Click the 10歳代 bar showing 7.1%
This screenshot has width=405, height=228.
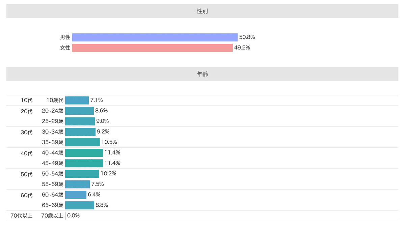pos(77,100)
